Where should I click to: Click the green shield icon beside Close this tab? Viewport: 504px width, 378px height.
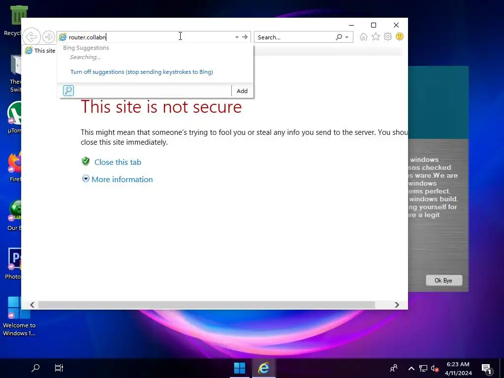86,161
